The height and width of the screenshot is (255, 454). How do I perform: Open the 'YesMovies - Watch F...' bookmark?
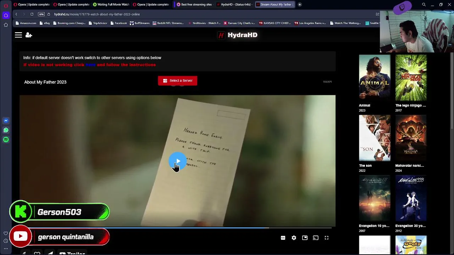click(205, 23)
